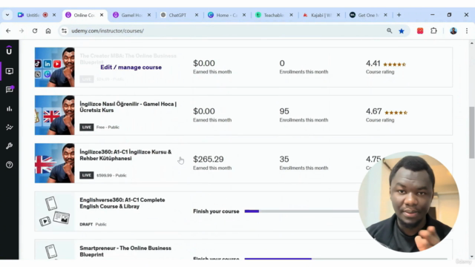475x267 pixels.
Task: Click the 4.41 course rating value
Action: point(373,63)
